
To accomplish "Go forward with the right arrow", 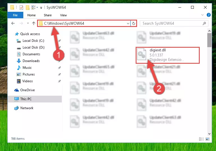I will (21, 23).
